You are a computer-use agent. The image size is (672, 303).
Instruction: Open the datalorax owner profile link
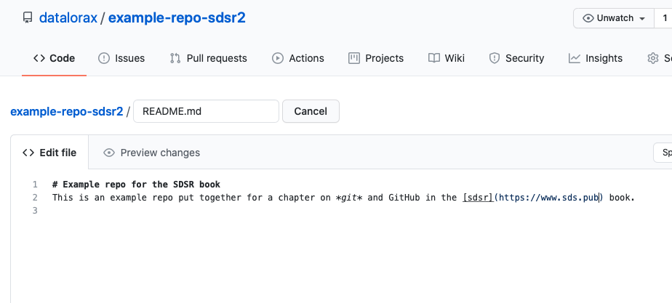68,18
